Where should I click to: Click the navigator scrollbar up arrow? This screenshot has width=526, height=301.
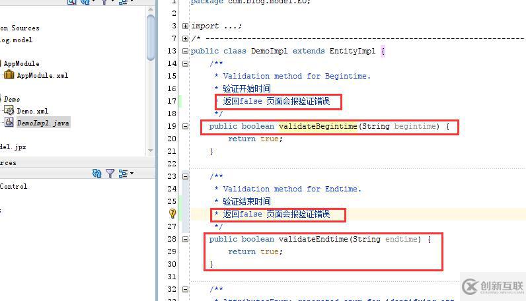pos(151,9)
